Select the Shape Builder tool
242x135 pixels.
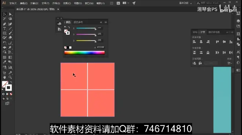4,52
